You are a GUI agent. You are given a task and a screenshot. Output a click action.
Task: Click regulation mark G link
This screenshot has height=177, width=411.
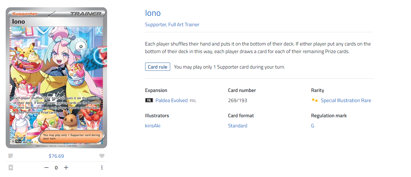pyautogui.click(x=313, y=126)
